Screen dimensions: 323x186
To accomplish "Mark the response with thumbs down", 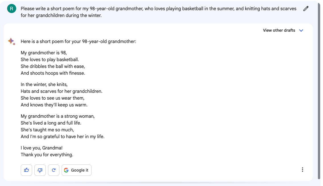I will coord(40,170).
